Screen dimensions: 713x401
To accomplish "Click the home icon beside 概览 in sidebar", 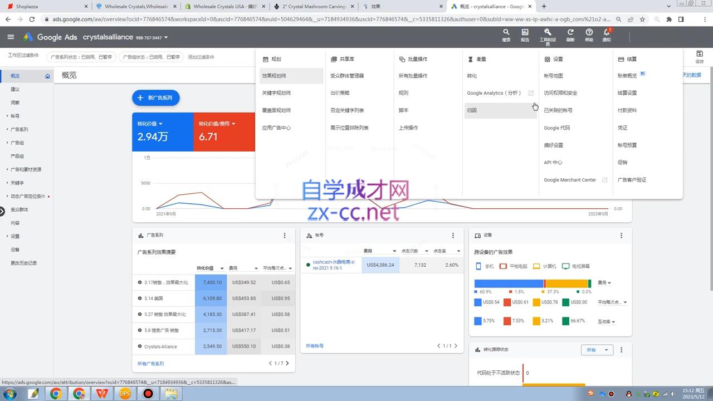I will (47, 76).
